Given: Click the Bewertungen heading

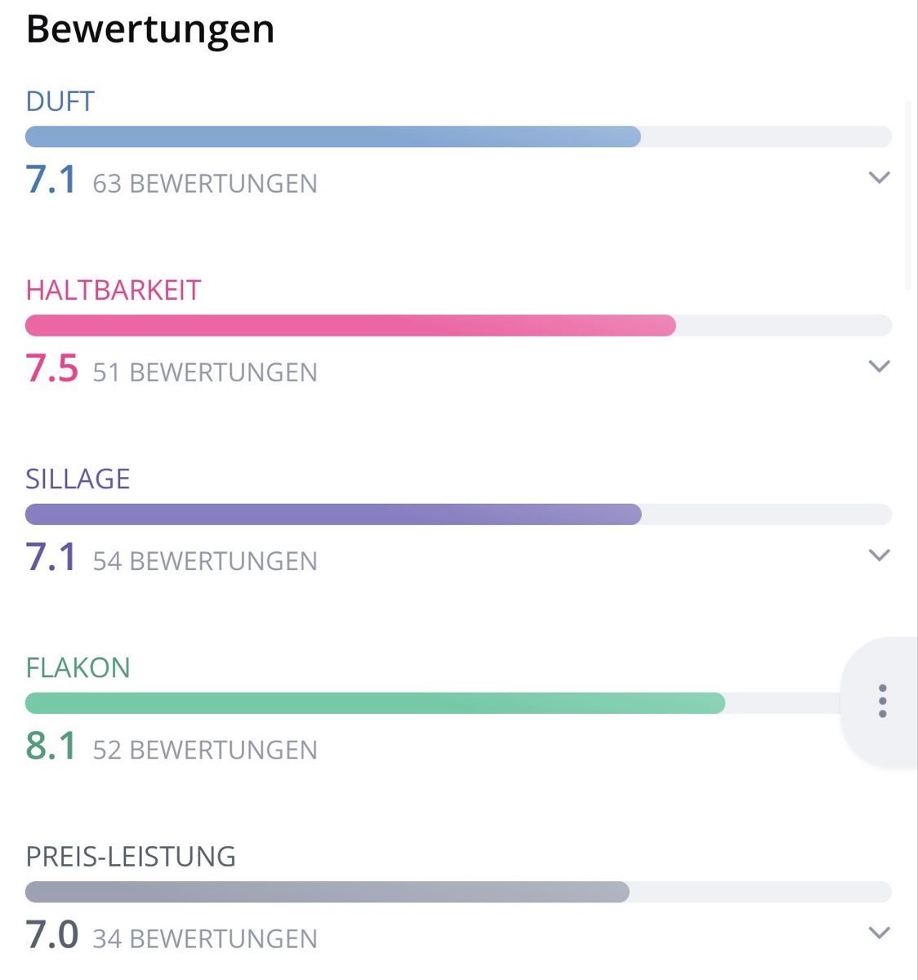Looking at the screenshot, I should [150, 29].
